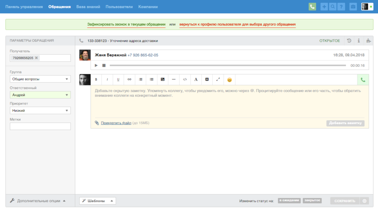Expand the editor to fullscreen mode
Screen dimensions: 378x212
pos(218,79)
